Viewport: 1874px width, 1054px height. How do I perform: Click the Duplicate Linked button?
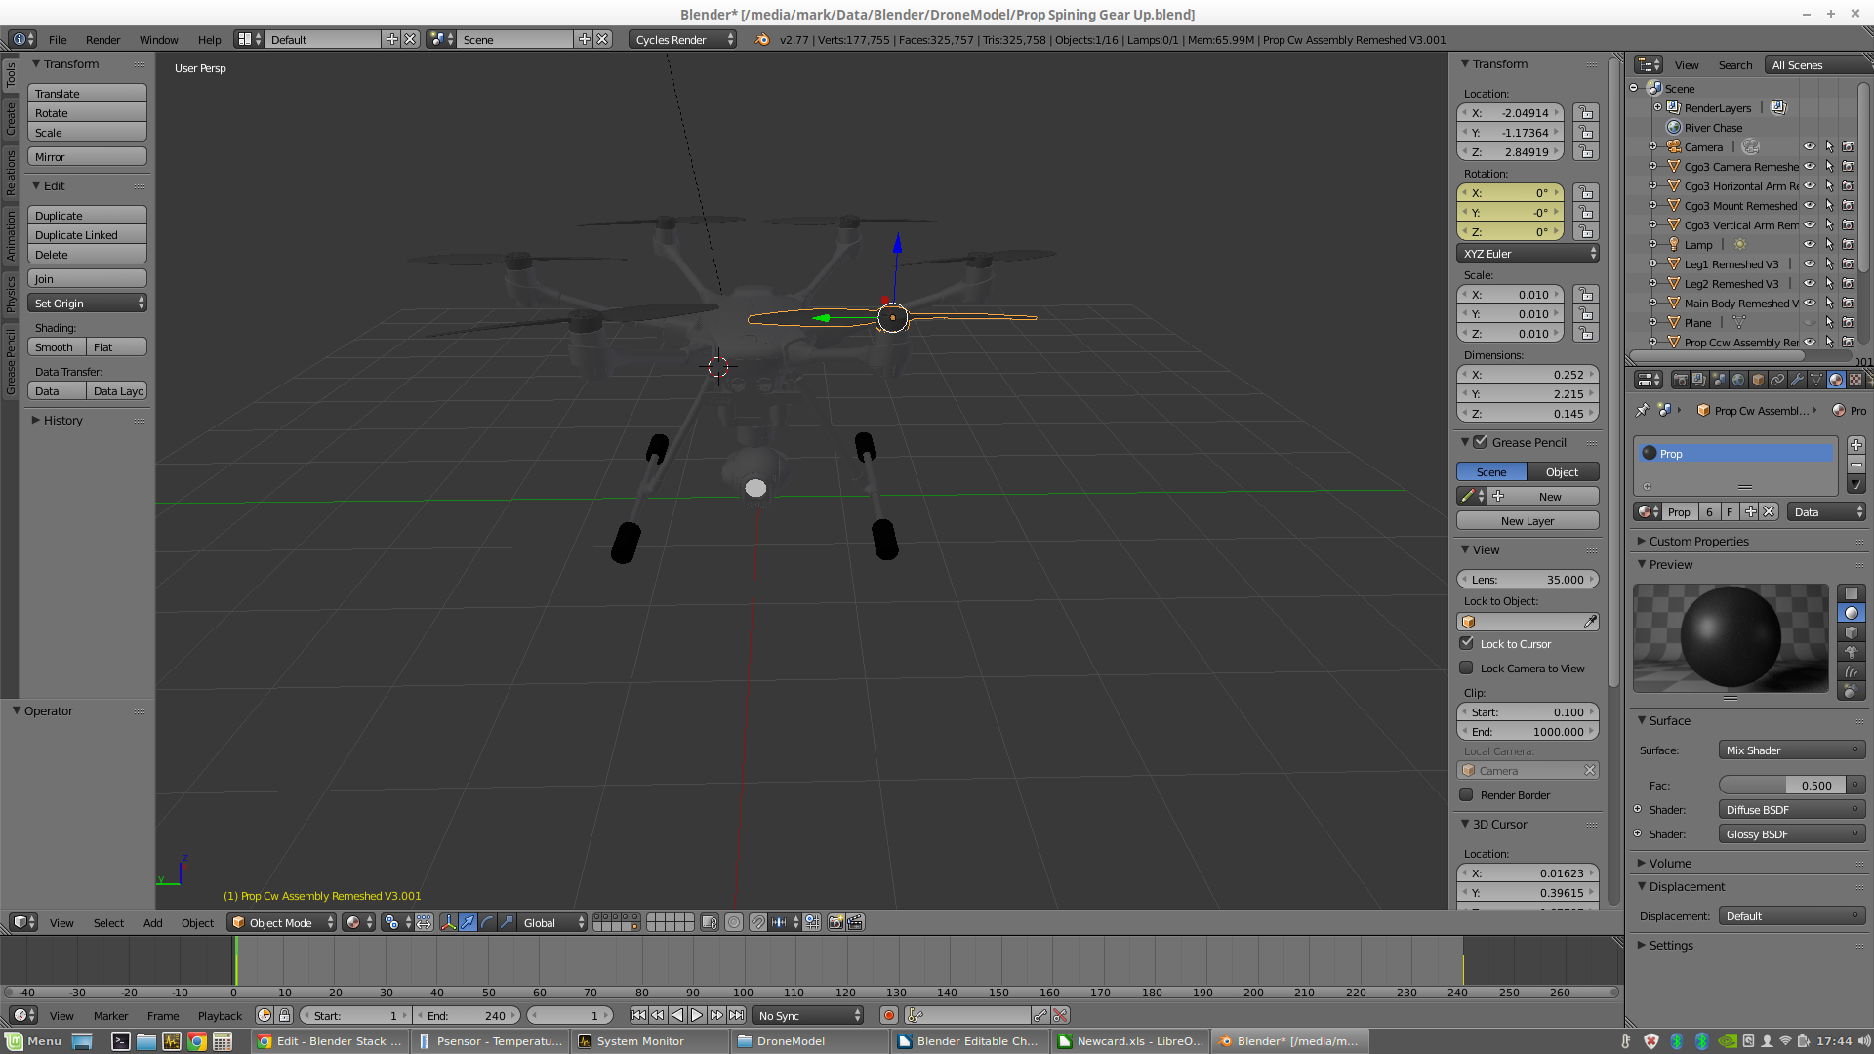pyautogui.click(x=87, y=235)
